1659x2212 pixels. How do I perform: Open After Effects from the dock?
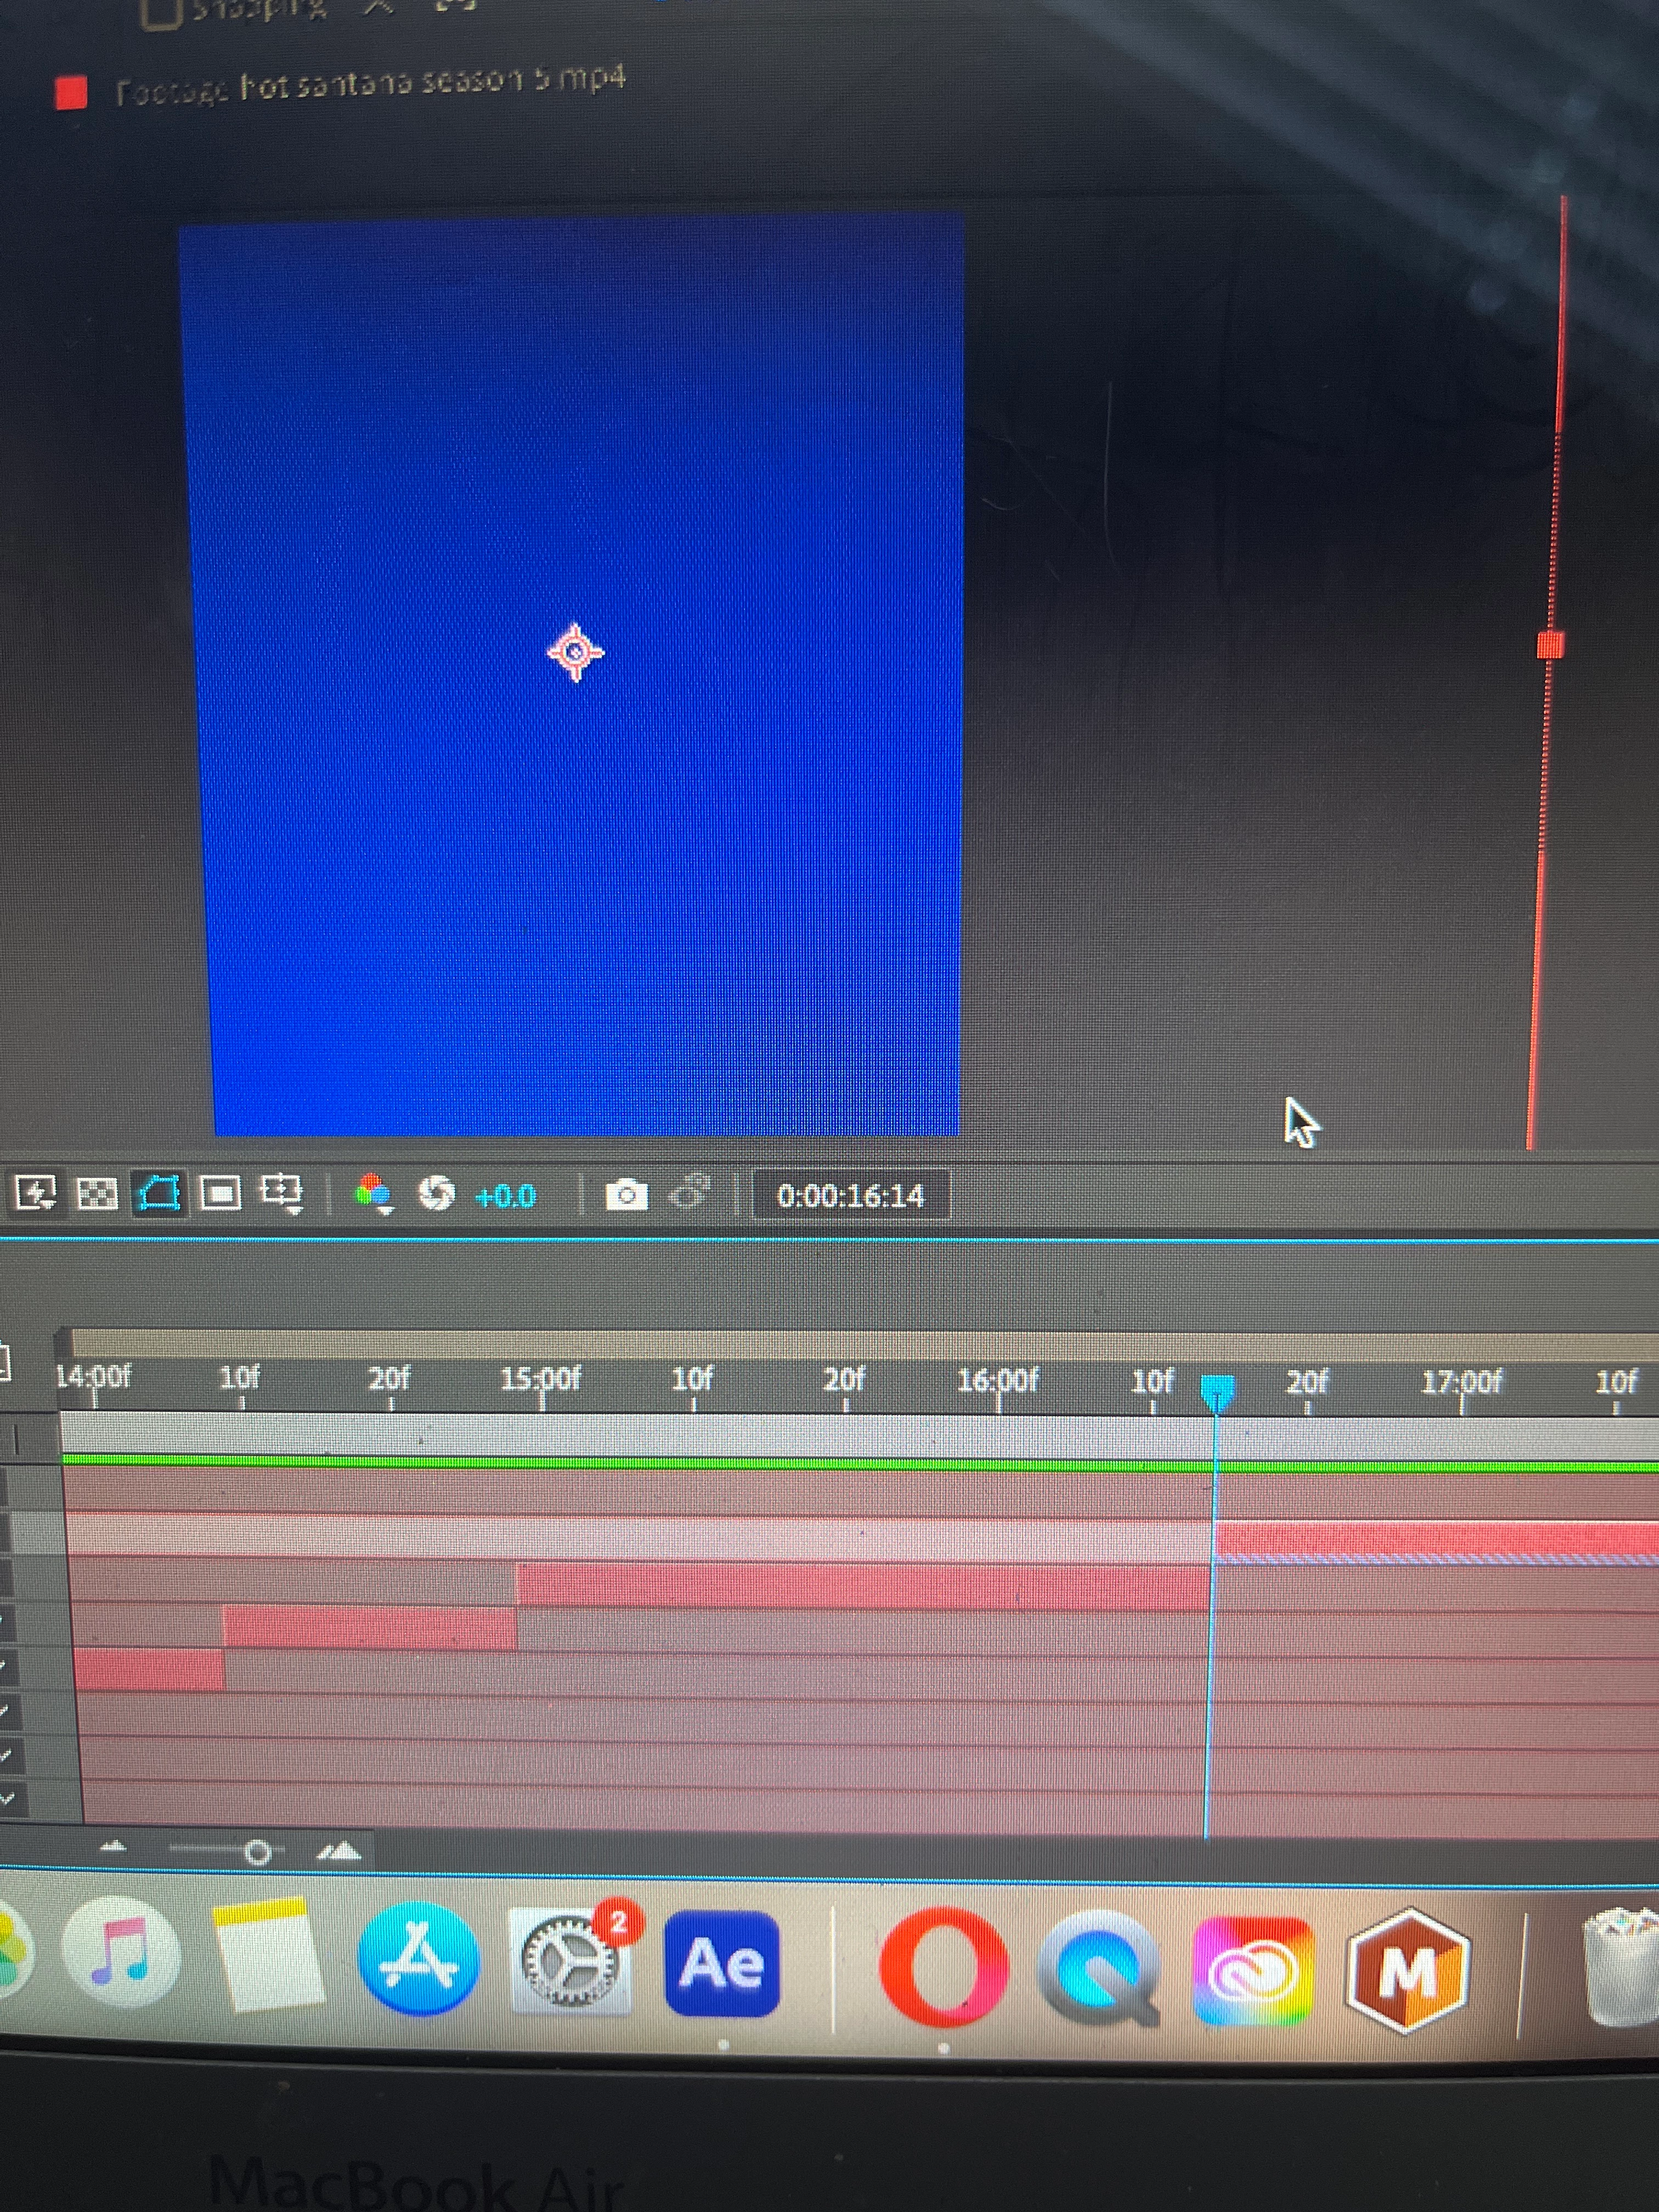coord(722,1963)
